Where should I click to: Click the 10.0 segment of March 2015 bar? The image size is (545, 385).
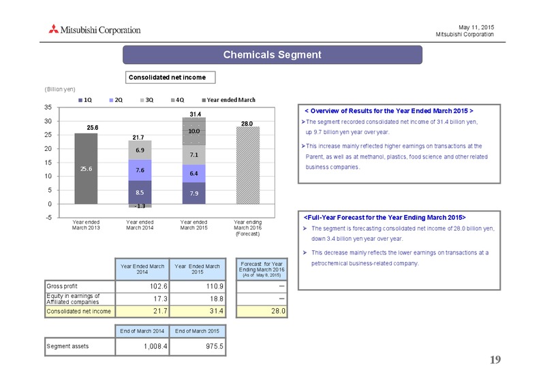pyautogui.click(x=194, y=131)
